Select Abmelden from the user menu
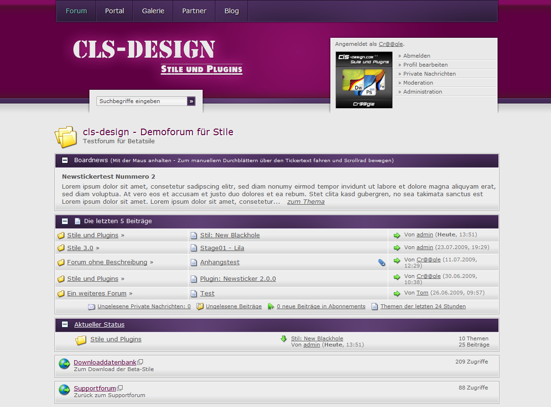 coord(417,56)
